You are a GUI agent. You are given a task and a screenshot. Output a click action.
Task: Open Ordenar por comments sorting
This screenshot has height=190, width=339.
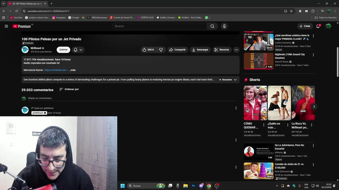pyautogui.click(x=69, y=89)
